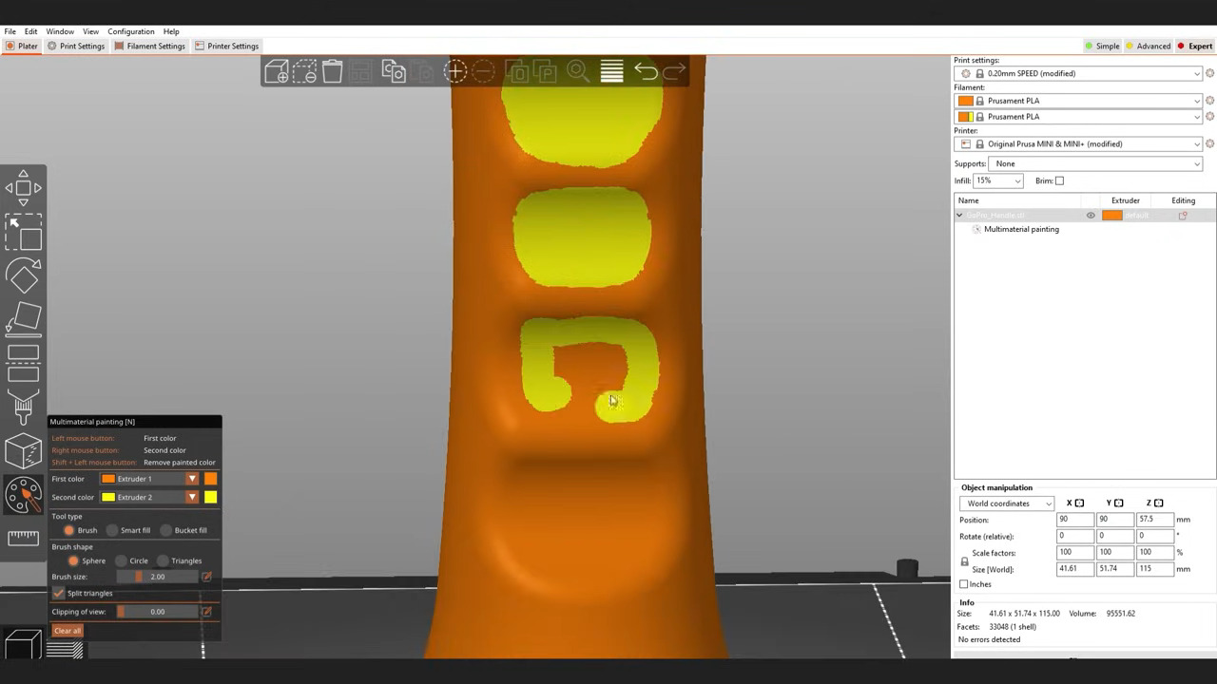Select the Move gizmo tool

[x=24, y=188]
